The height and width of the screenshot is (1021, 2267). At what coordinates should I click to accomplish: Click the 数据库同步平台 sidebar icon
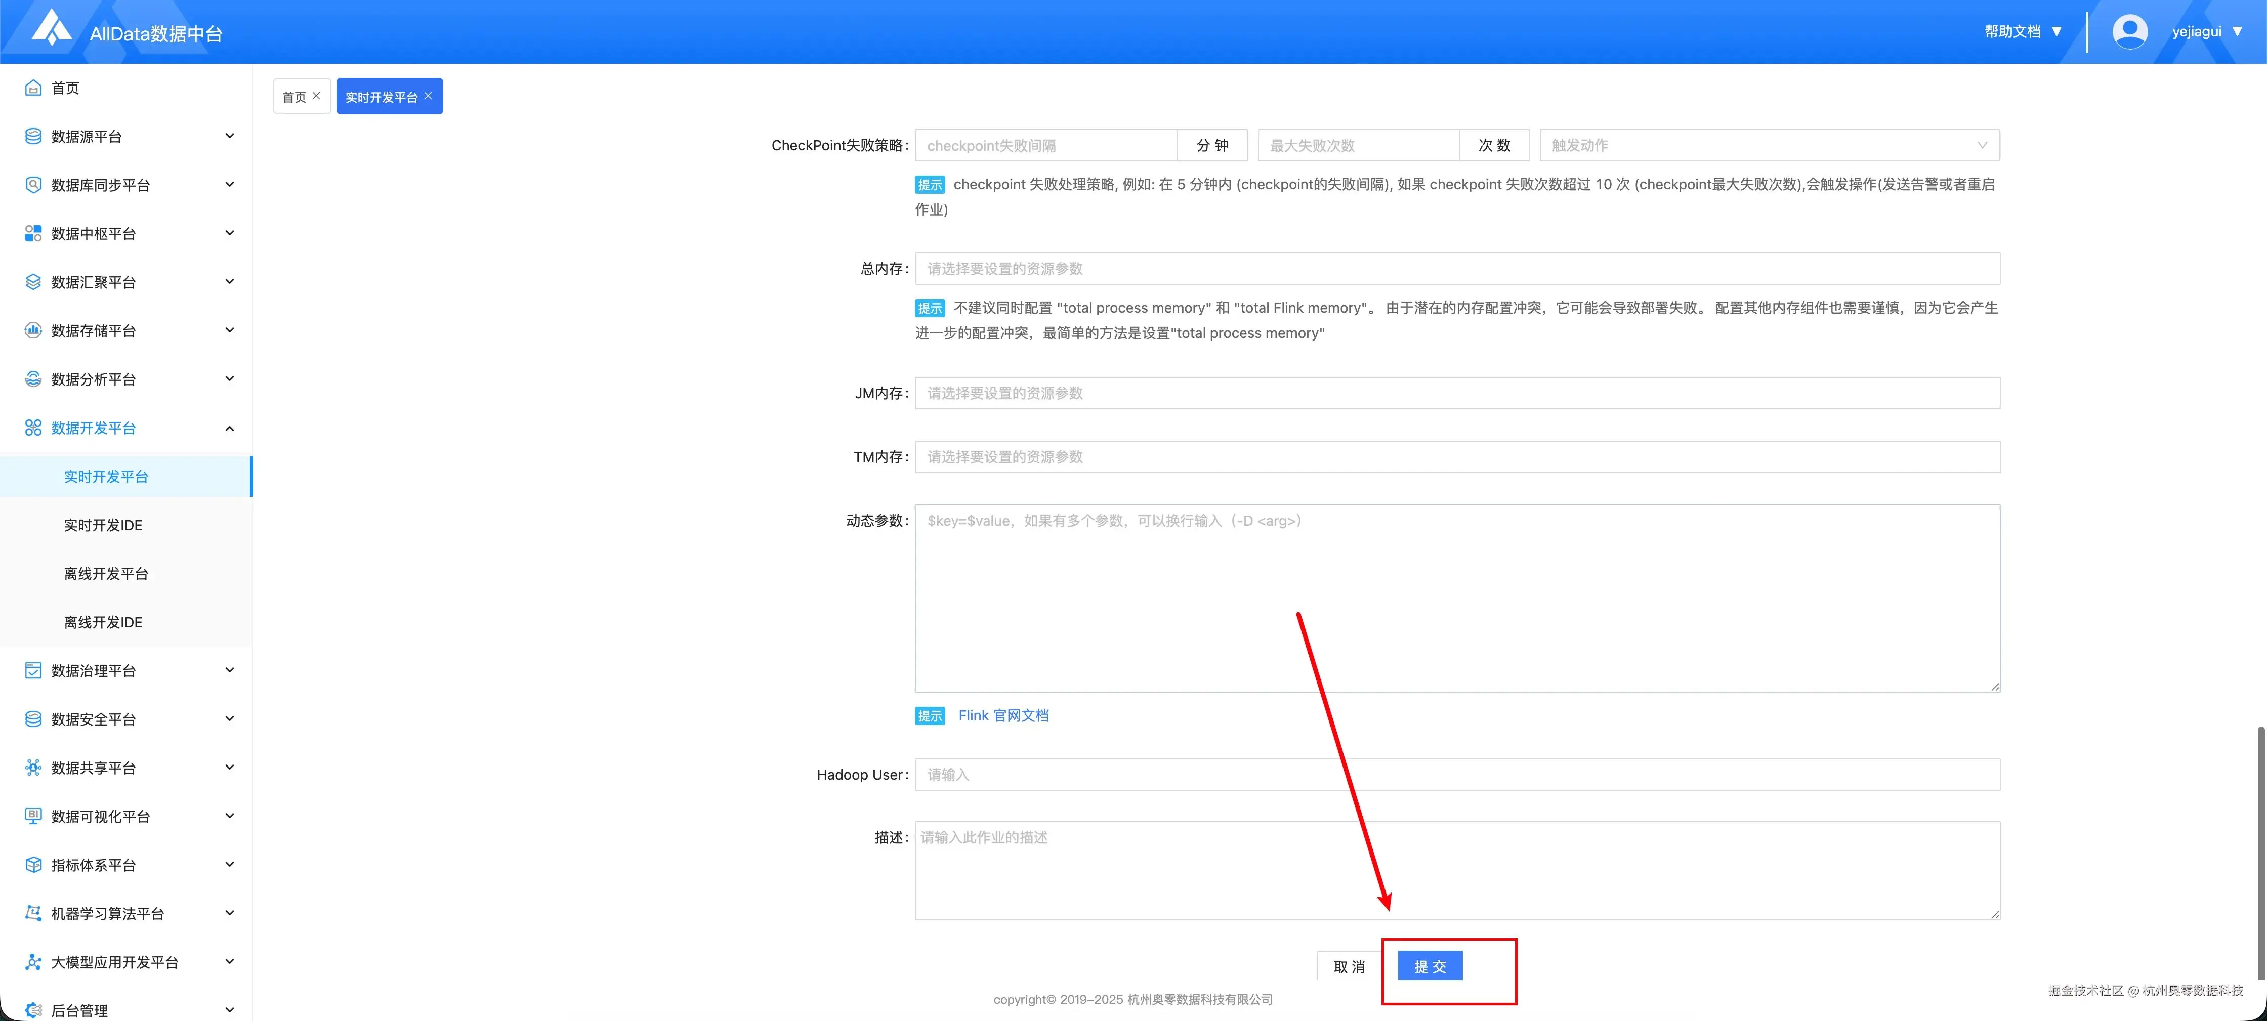tap(33, 185)
